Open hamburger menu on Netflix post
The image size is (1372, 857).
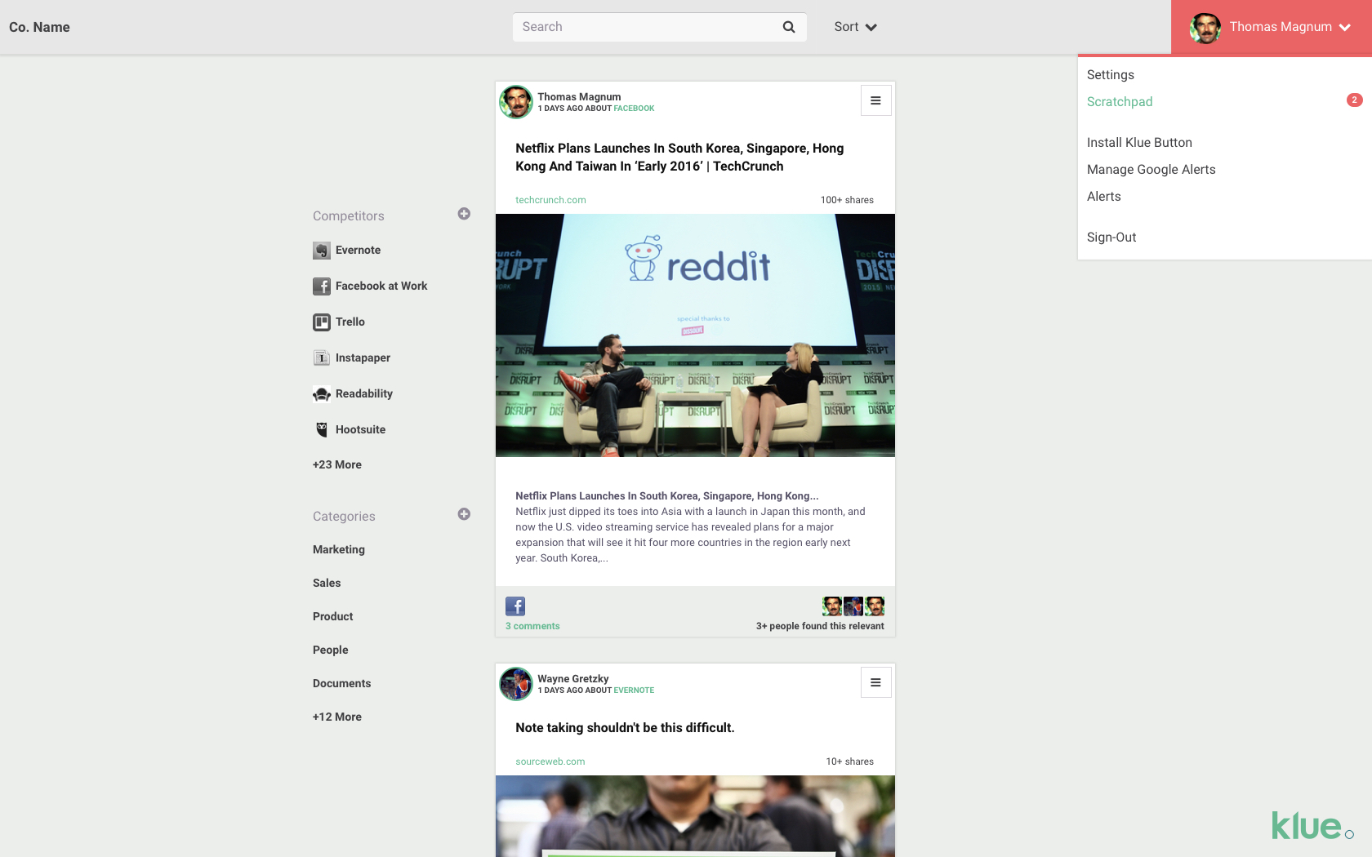[875, 100]
